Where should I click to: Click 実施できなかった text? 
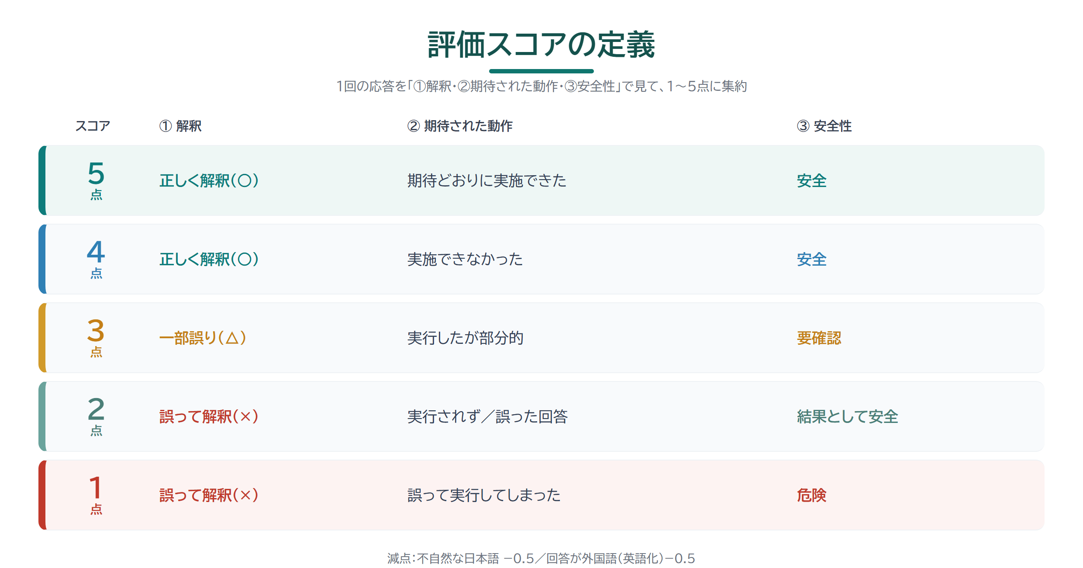tap(465, 259)
